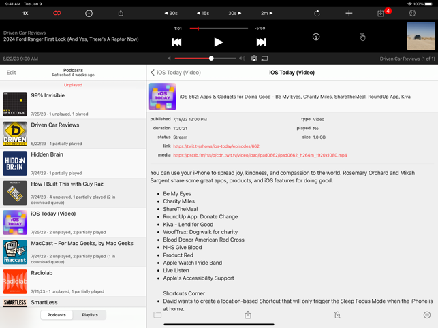
Task: Toggle the red continuous play loop icon
Action: point(57,13)
